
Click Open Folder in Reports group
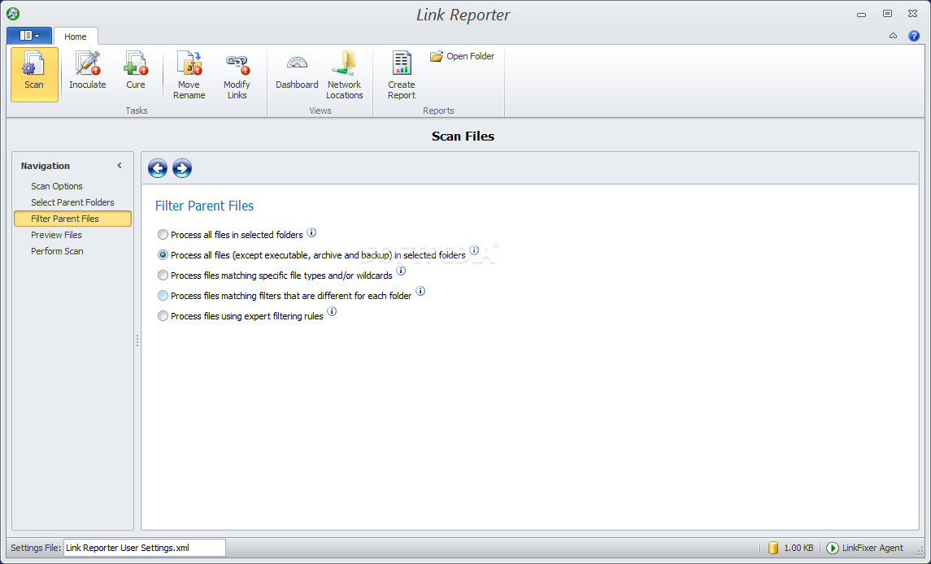coord(463,56)
